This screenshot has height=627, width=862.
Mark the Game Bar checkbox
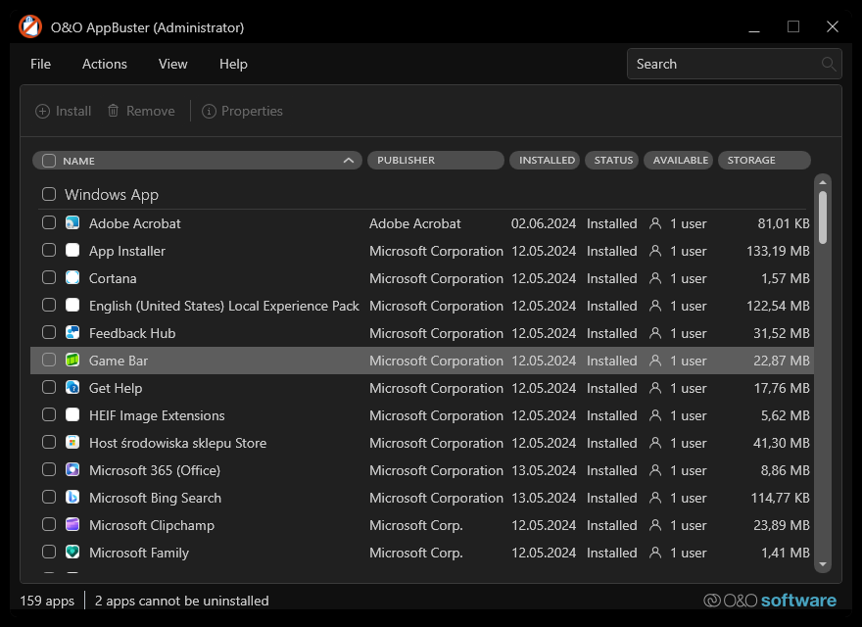click(x=49, y=361)
